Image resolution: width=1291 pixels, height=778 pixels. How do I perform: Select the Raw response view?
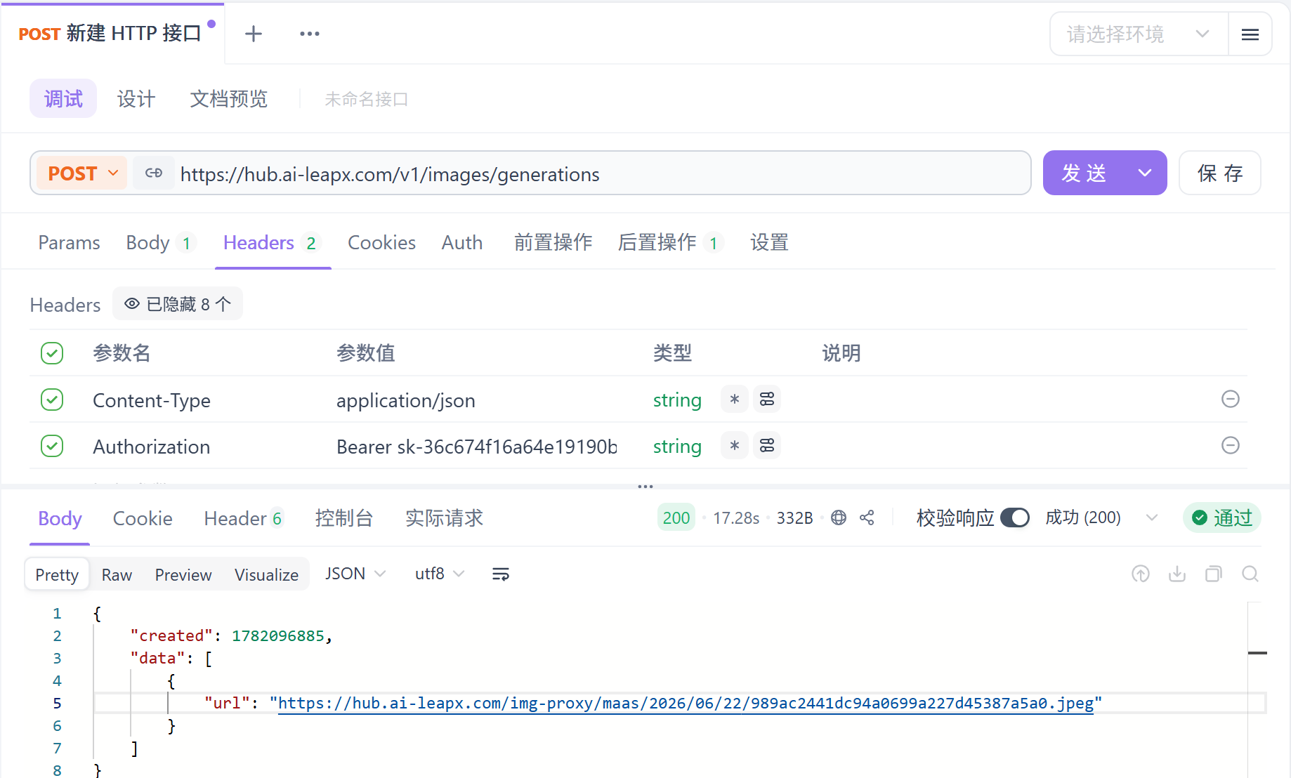(117, 574)
